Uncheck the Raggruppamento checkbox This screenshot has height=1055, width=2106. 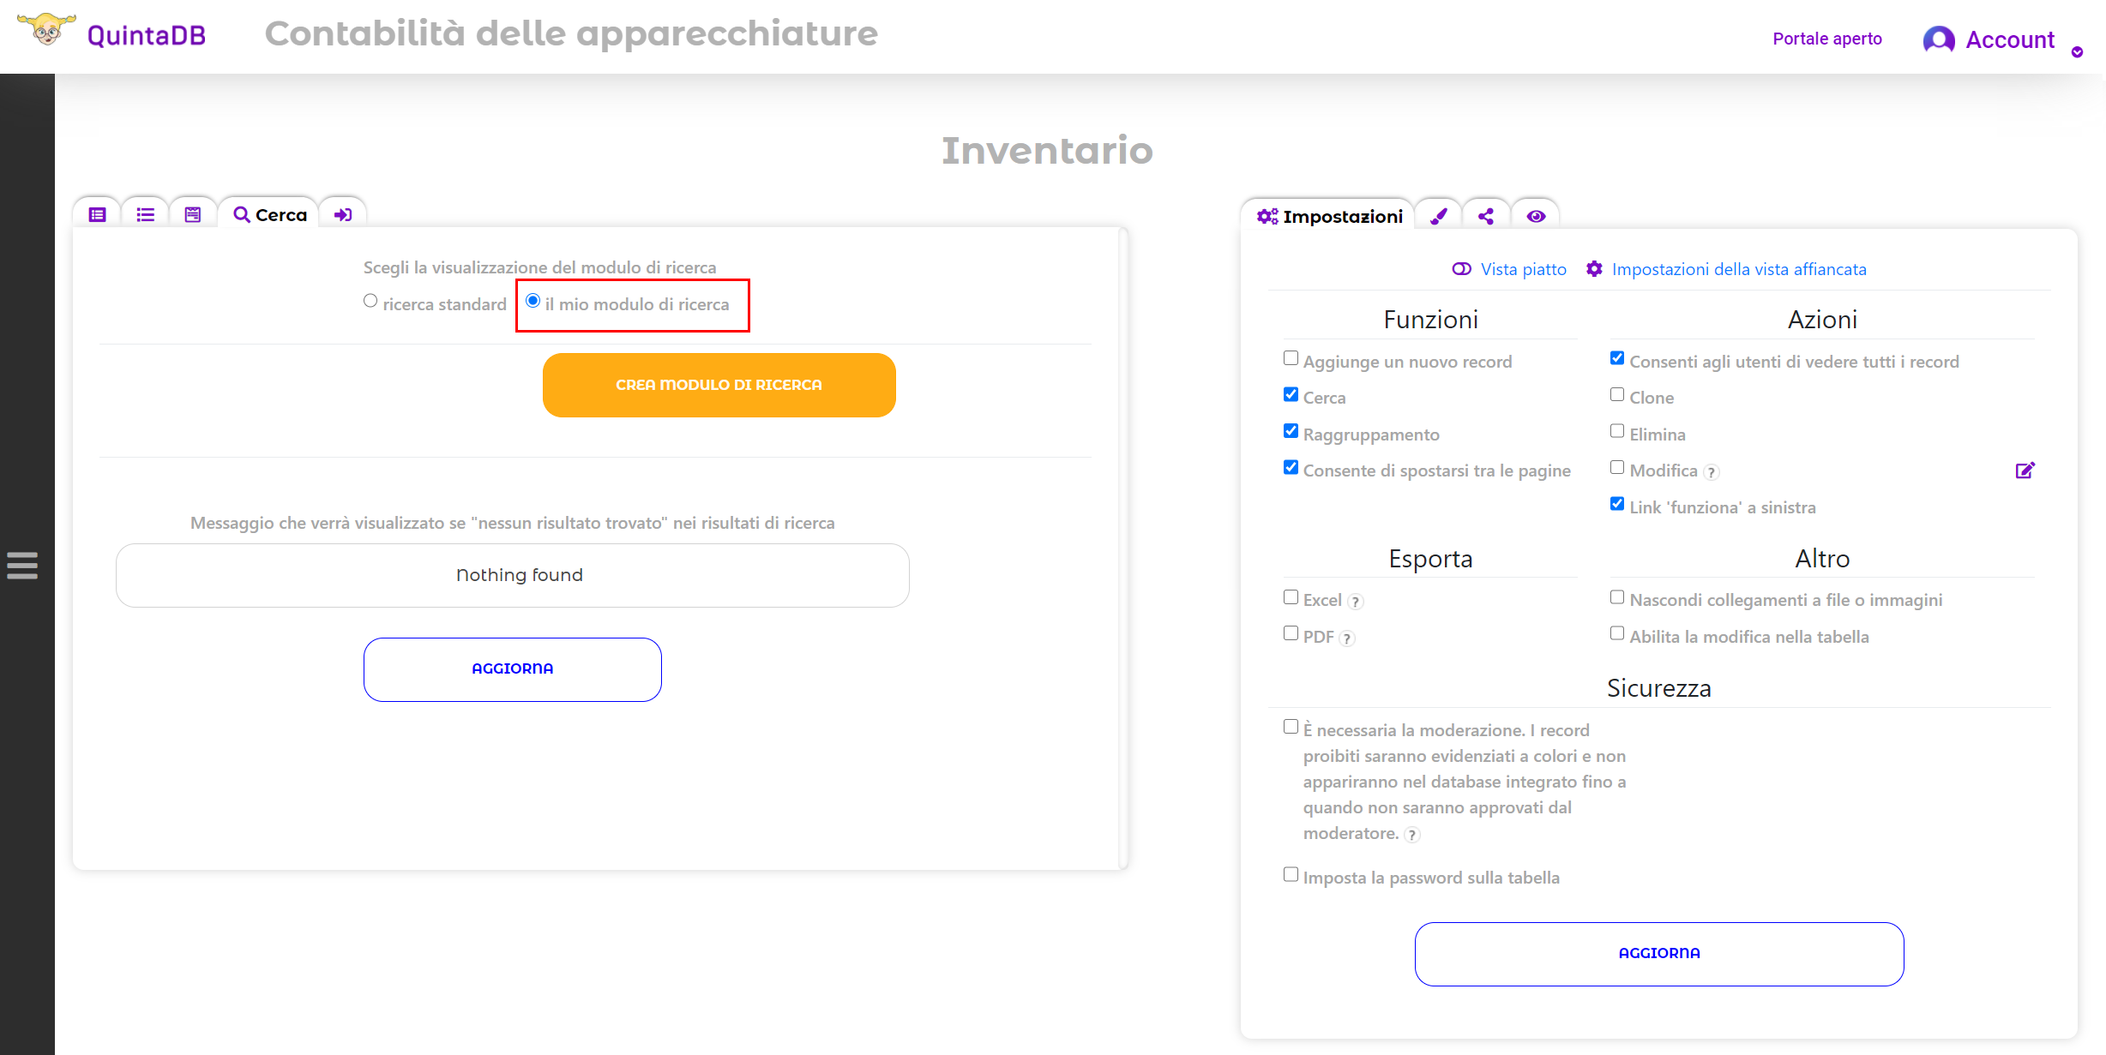click(x=1291, y=431)
